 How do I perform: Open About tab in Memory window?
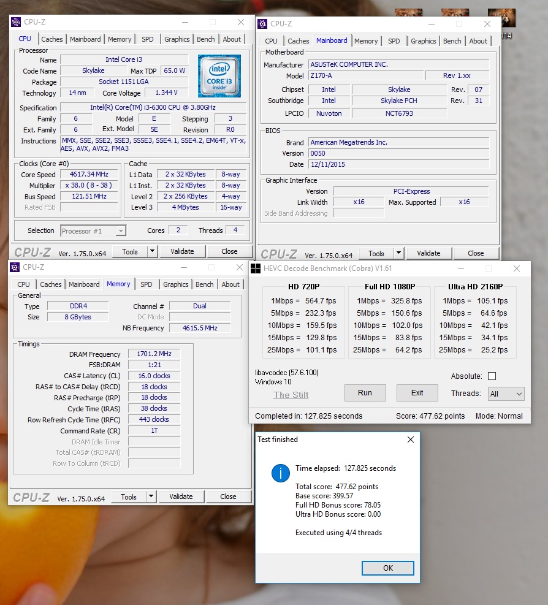pyautogui.click(x=230, y=284)
